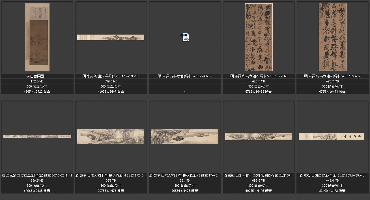Click the 远山古屋图.tif file name
This screenshot has width=370, height=200.
(x=37, y=76)
